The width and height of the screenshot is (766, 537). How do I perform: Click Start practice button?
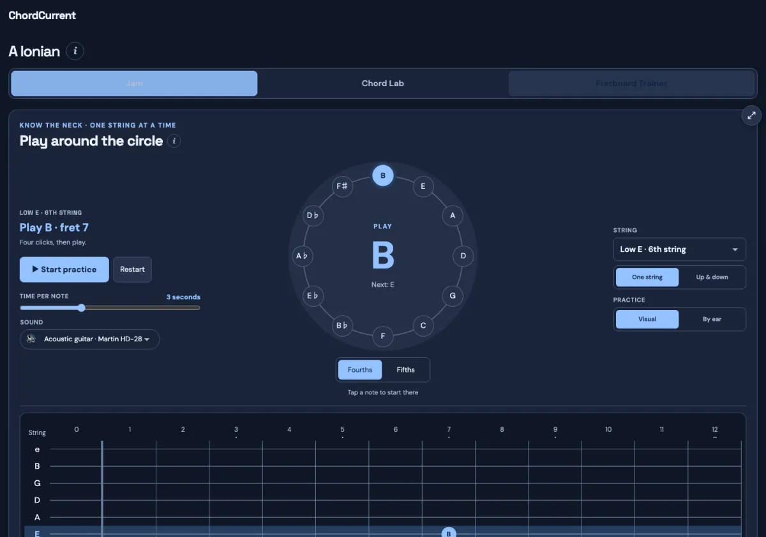[64, 269]
